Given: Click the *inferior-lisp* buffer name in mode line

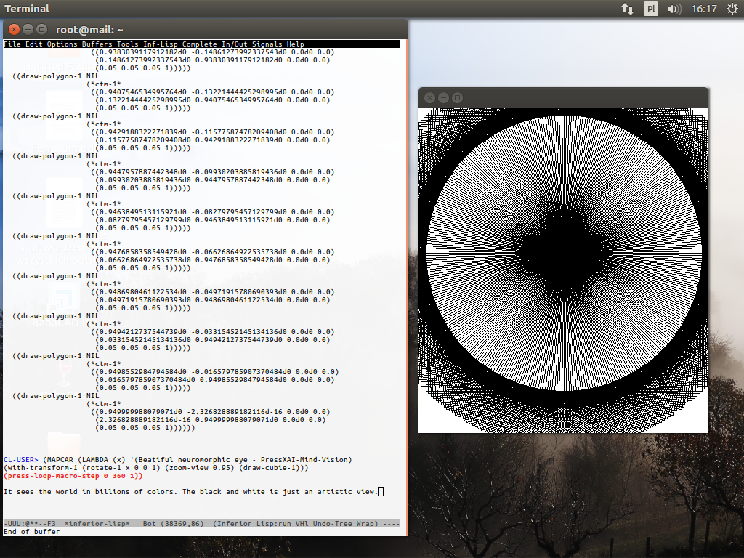Looking at the screenshot, I should [97, 524].
